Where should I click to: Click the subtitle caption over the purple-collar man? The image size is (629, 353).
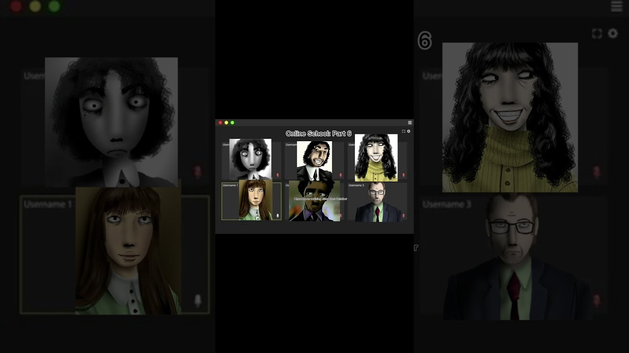coord(320,199)
